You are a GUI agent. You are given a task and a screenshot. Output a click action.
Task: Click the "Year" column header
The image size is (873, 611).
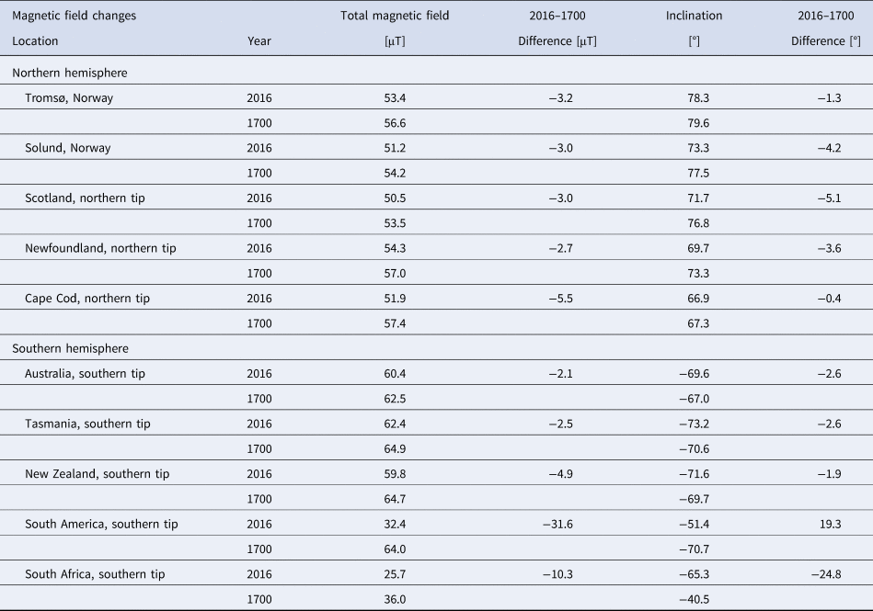click(259, 41)
